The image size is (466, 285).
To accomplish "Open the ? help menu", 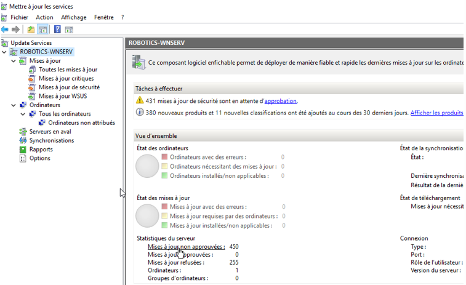I will 123,17.
